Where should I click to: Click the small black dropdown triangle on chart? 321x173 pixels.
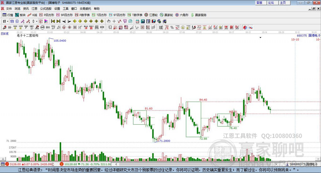(x=260, y=37)
